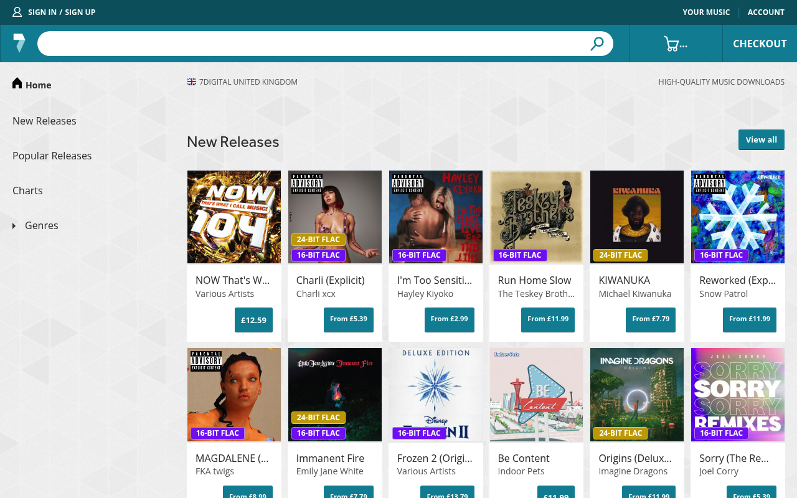Open I'm Too Sensiti... title link
Image resolution: width=797 pixels, height=498 pixels.
click(435, 280)
